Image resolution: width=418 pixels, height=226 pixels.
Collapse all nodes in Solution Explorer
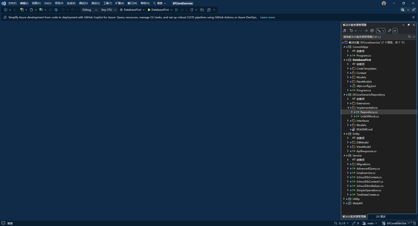tap(366, 30)
